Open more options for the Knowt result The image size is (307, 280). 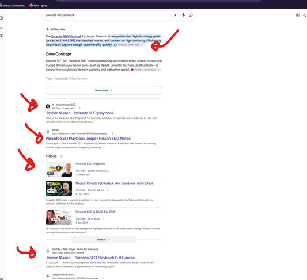pos(112,133)
